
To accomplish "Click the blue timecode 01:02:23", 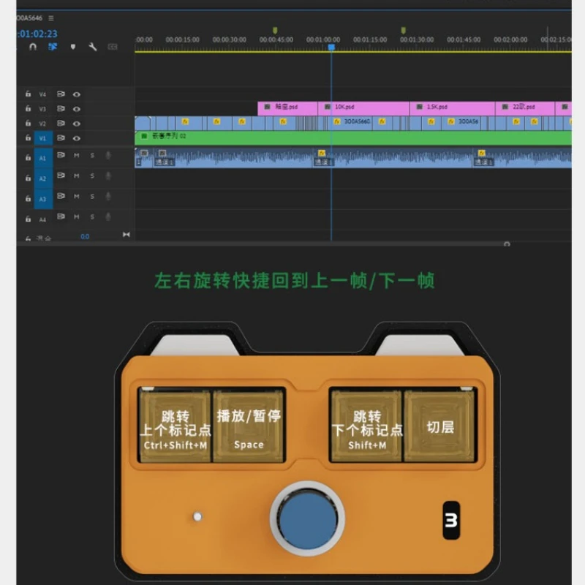I will point(37,34).
